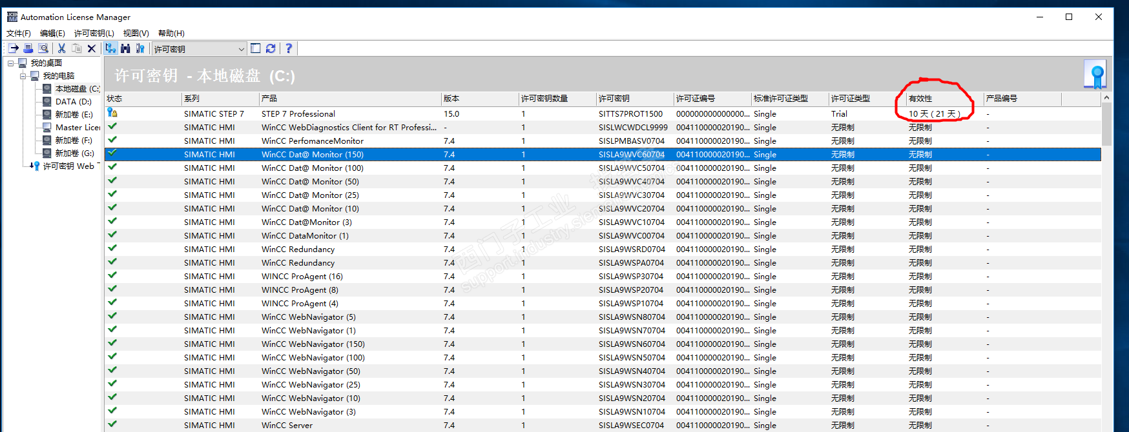Click the 产品编号 column header

pos(1022,99)
